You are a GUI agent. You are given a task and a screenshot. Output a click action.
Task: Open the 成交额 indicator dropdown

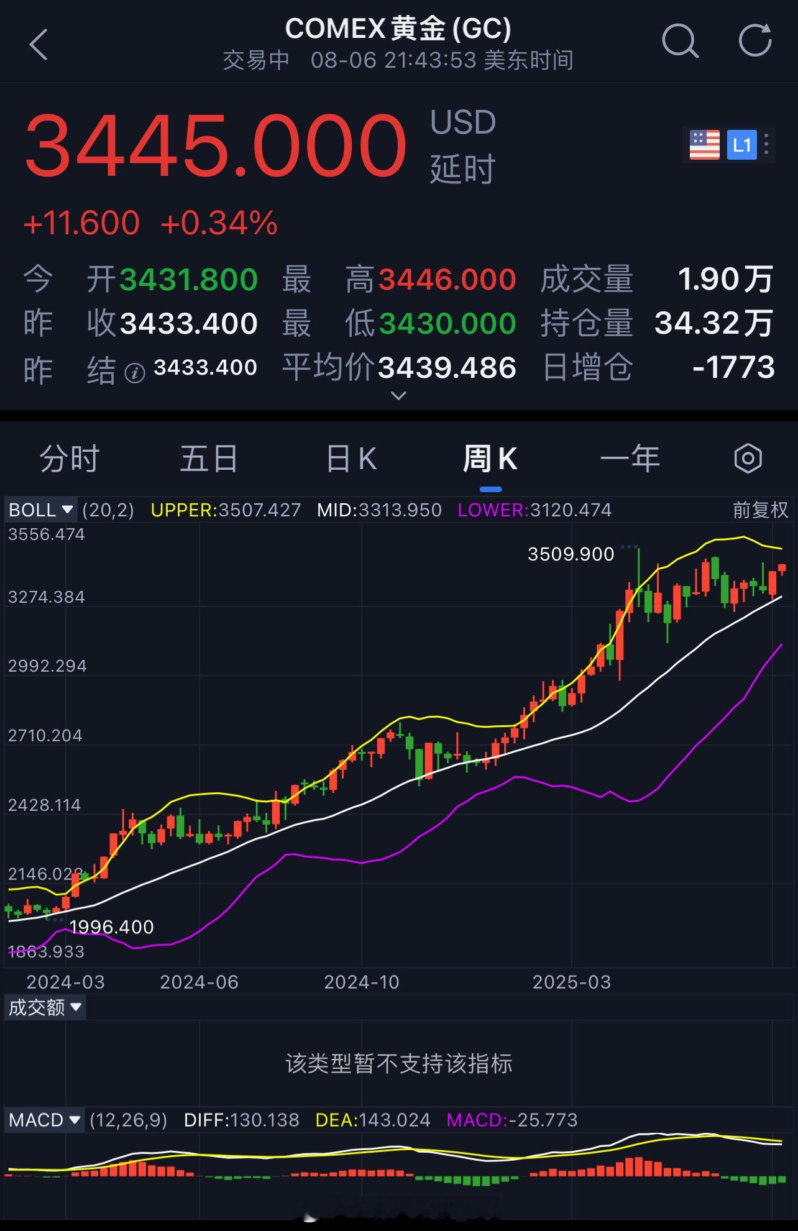45,1007
